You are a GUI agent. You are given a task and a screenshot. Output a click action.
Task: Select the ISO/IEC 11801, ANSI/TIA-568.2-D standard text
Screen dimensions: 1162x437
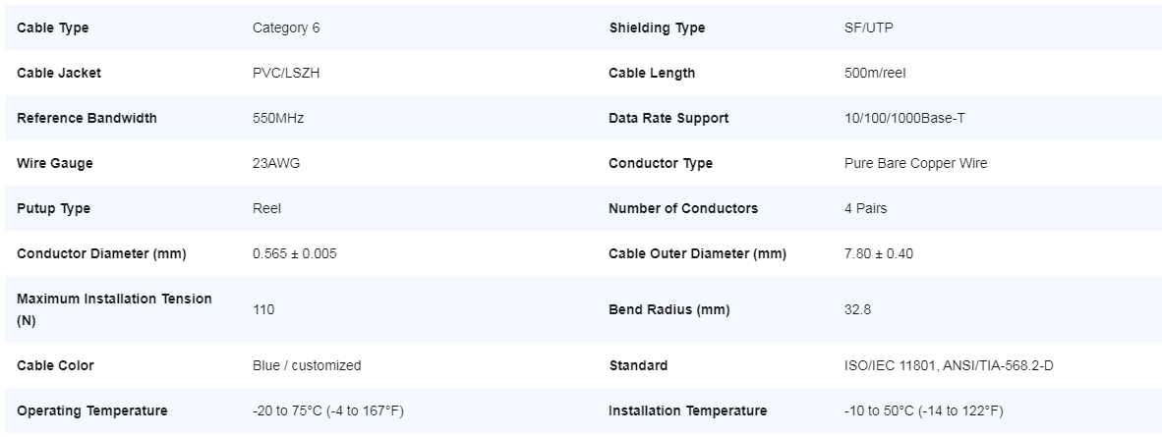point(949,365)
